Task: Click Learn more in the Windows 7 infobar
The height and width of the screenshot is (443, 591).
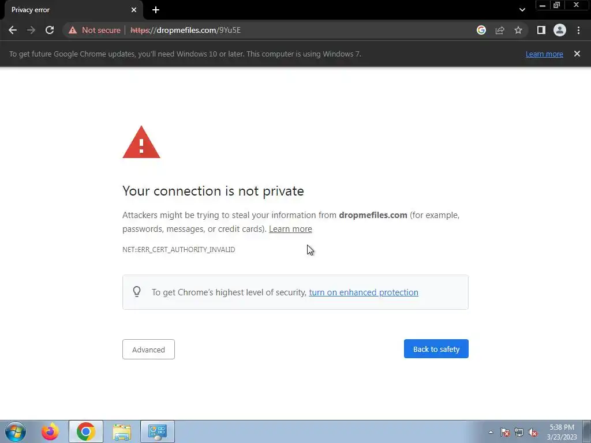Action: coord(544,54)
